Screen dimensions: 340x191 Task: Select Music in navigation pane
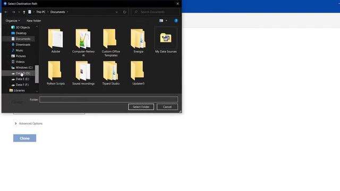(17, 50)
